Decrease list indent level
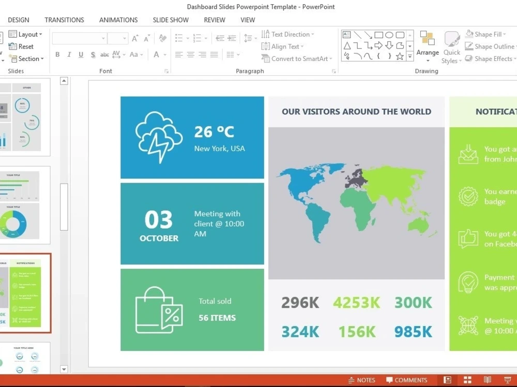Image resolution: width=517 pixels, height=387 pixels. pyautogui.click(x=220, y=38)
